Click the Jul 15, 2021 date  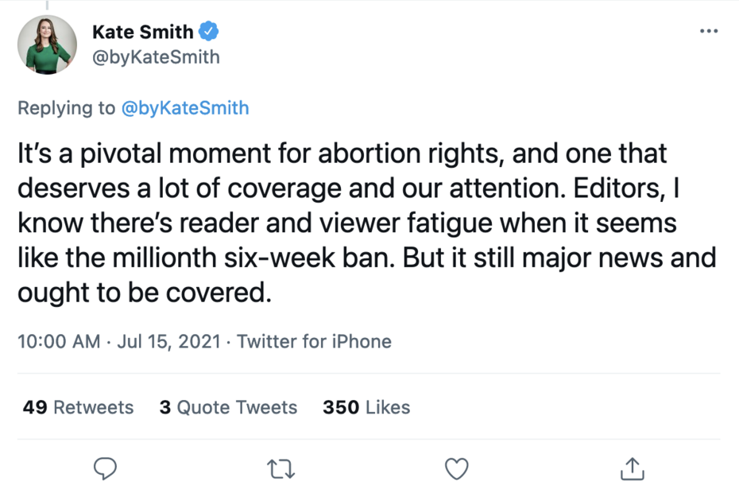coord(168,342)
